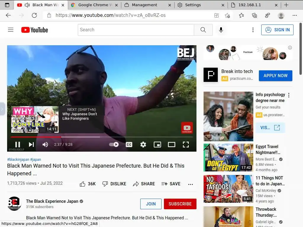
Task: Click the #japan hashtag
Action: tap(36, 159)
